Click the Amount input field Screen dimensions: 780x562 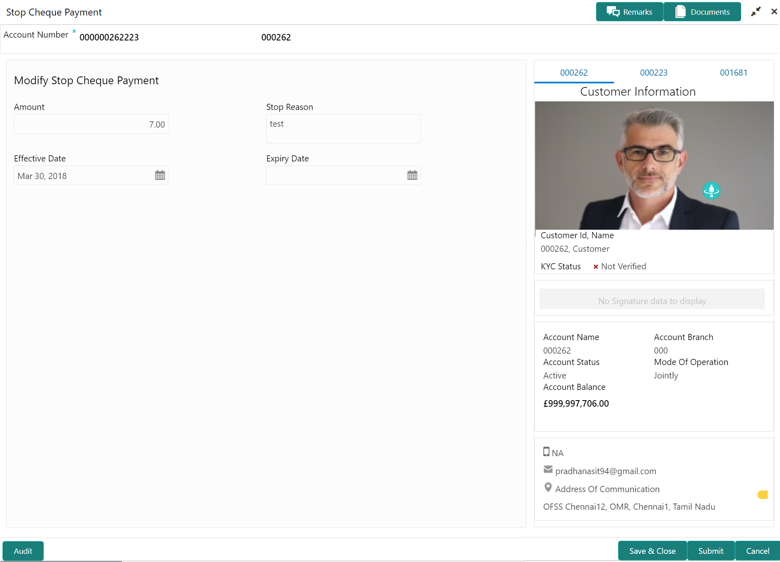pyautogui.click(x=91, y=124)
